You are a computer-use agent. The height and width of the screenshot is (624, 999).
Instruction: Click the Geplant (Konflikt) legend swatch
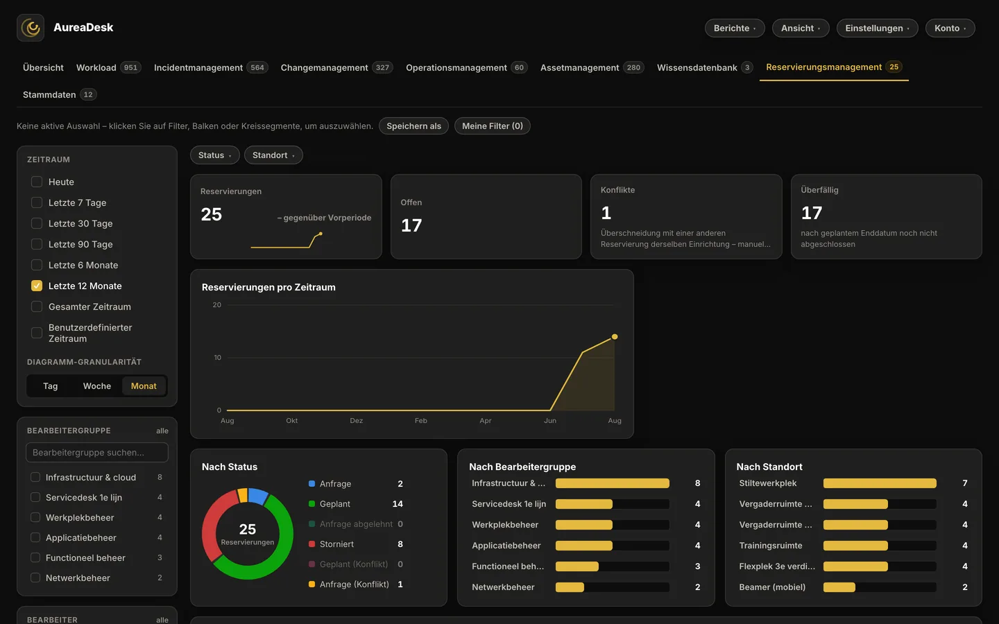(312, 564)
